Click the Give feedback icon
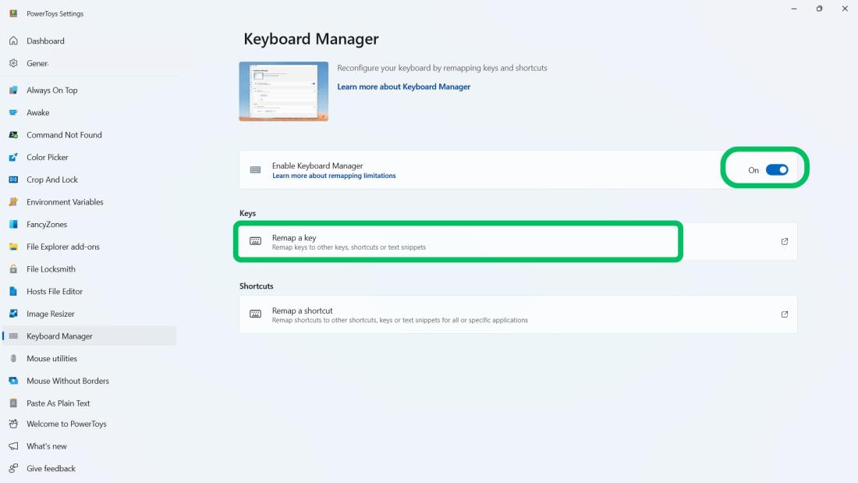This screenshot has height=483, width=858. coord(14,469)
